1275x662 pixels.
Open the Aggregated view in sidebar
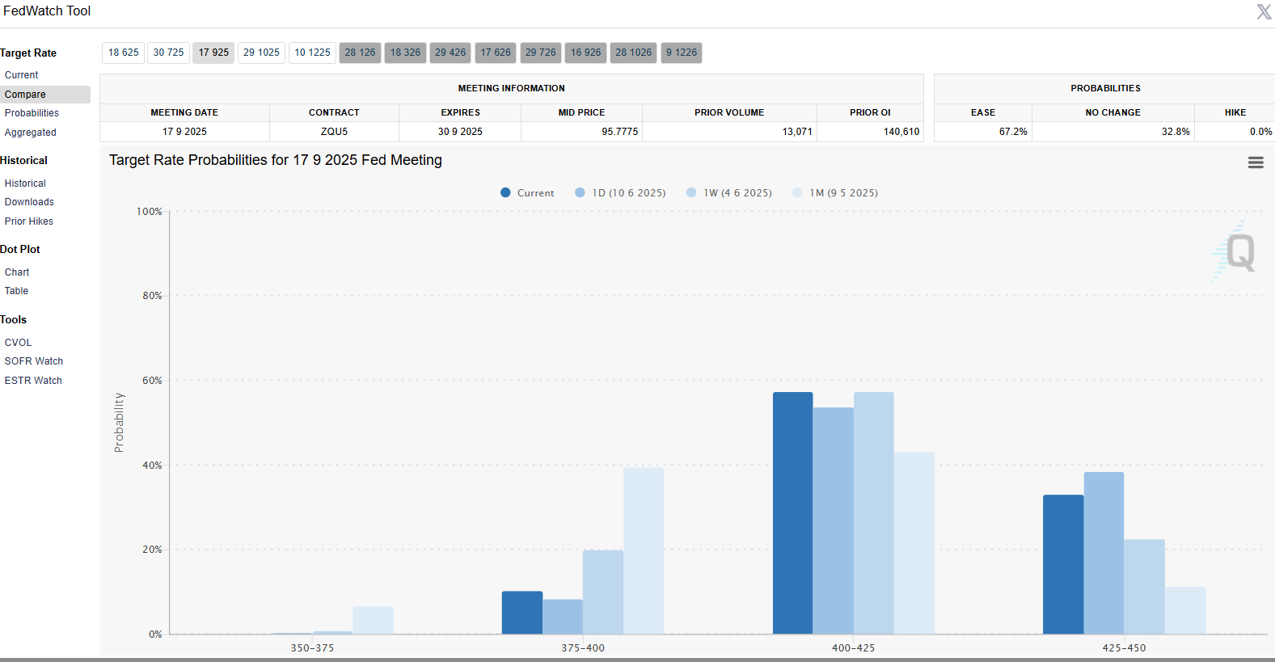(30, 133)
